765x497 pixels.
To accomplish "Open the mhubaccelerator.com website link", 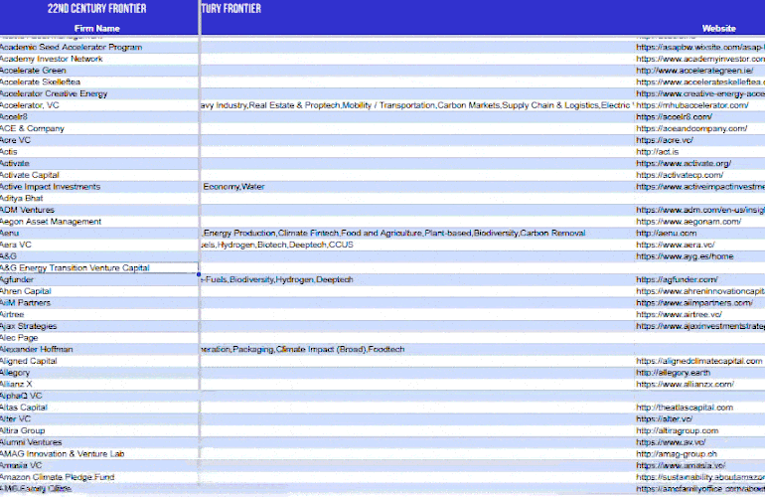I will tap(691, 105).
